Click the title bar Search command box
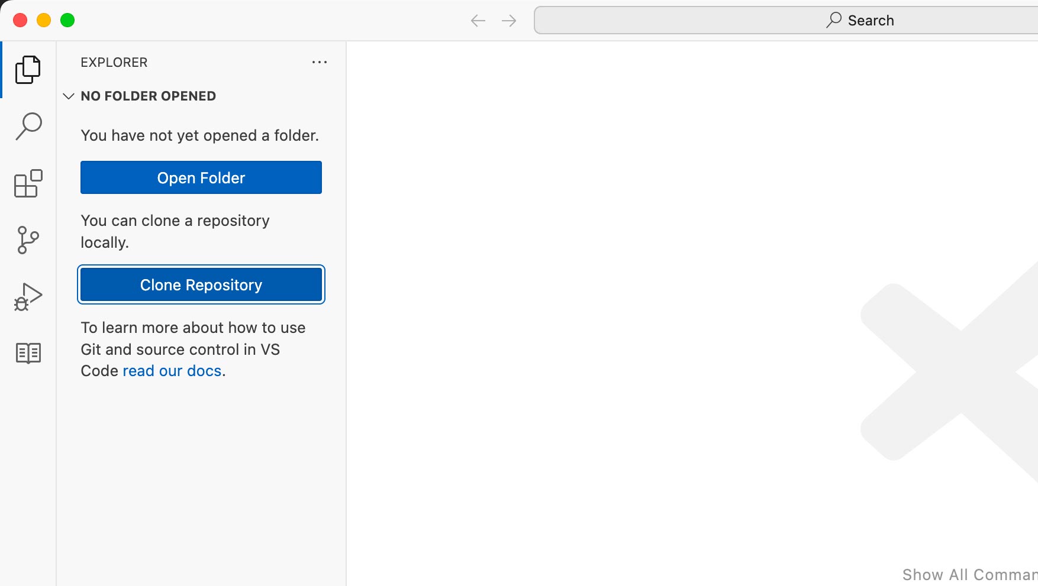 click(786, 20)
